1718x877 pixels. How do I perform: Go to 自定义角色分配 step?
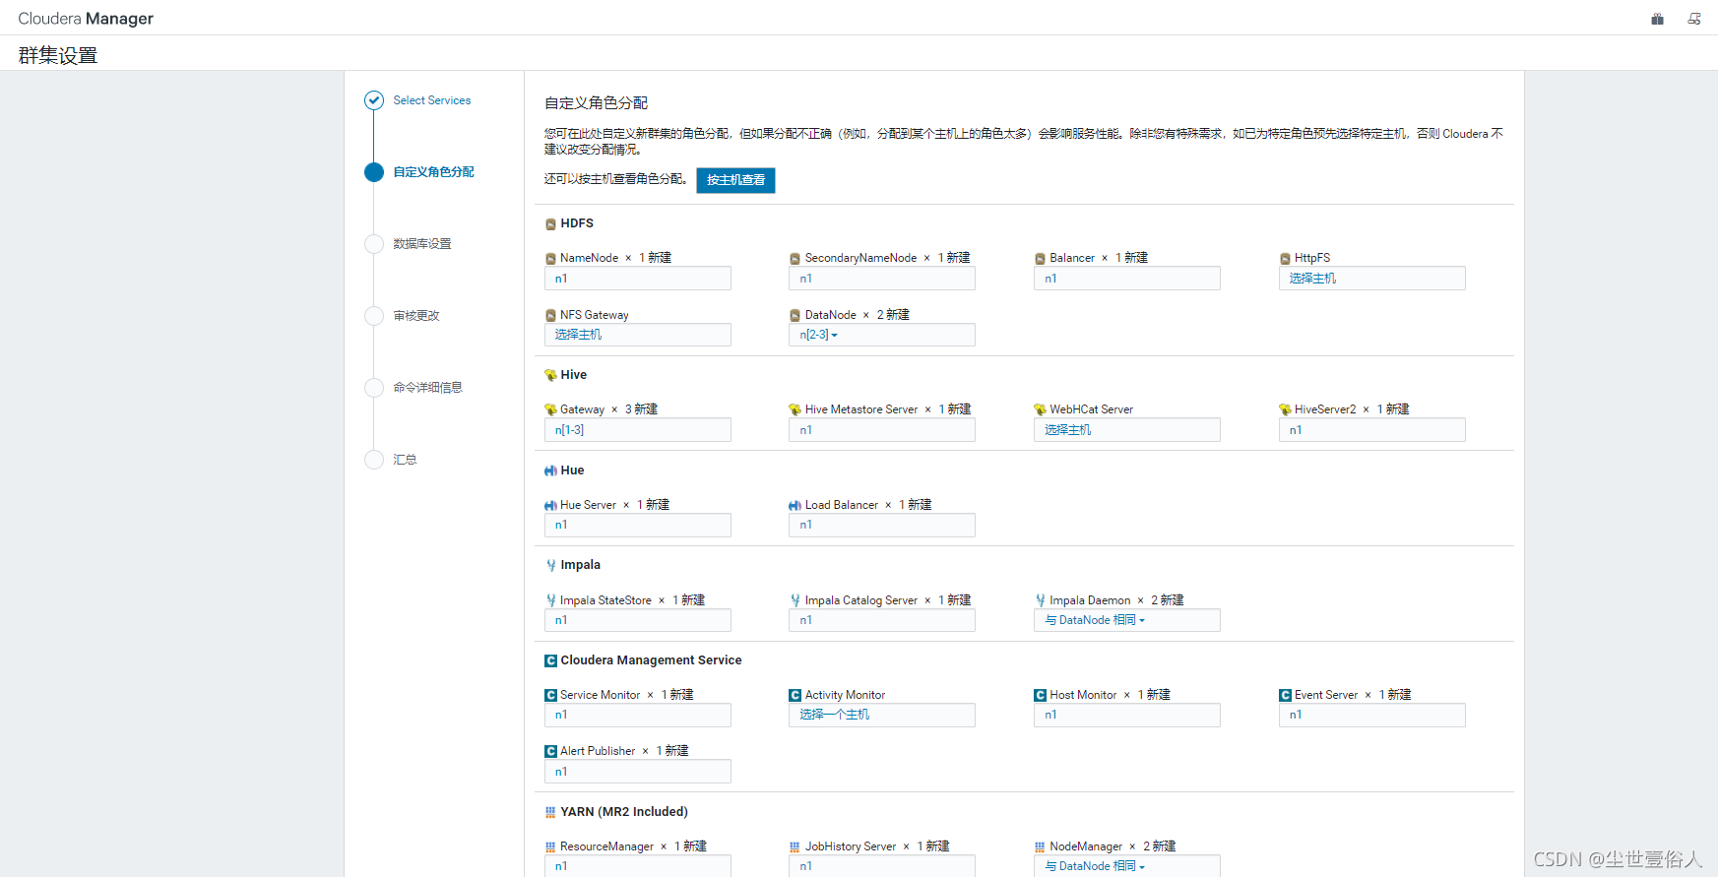coord(434,172)
